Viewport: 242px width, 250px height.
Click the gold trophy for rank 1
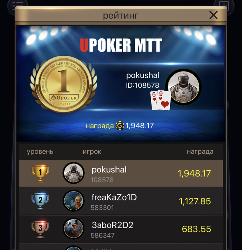coord(40,174)
